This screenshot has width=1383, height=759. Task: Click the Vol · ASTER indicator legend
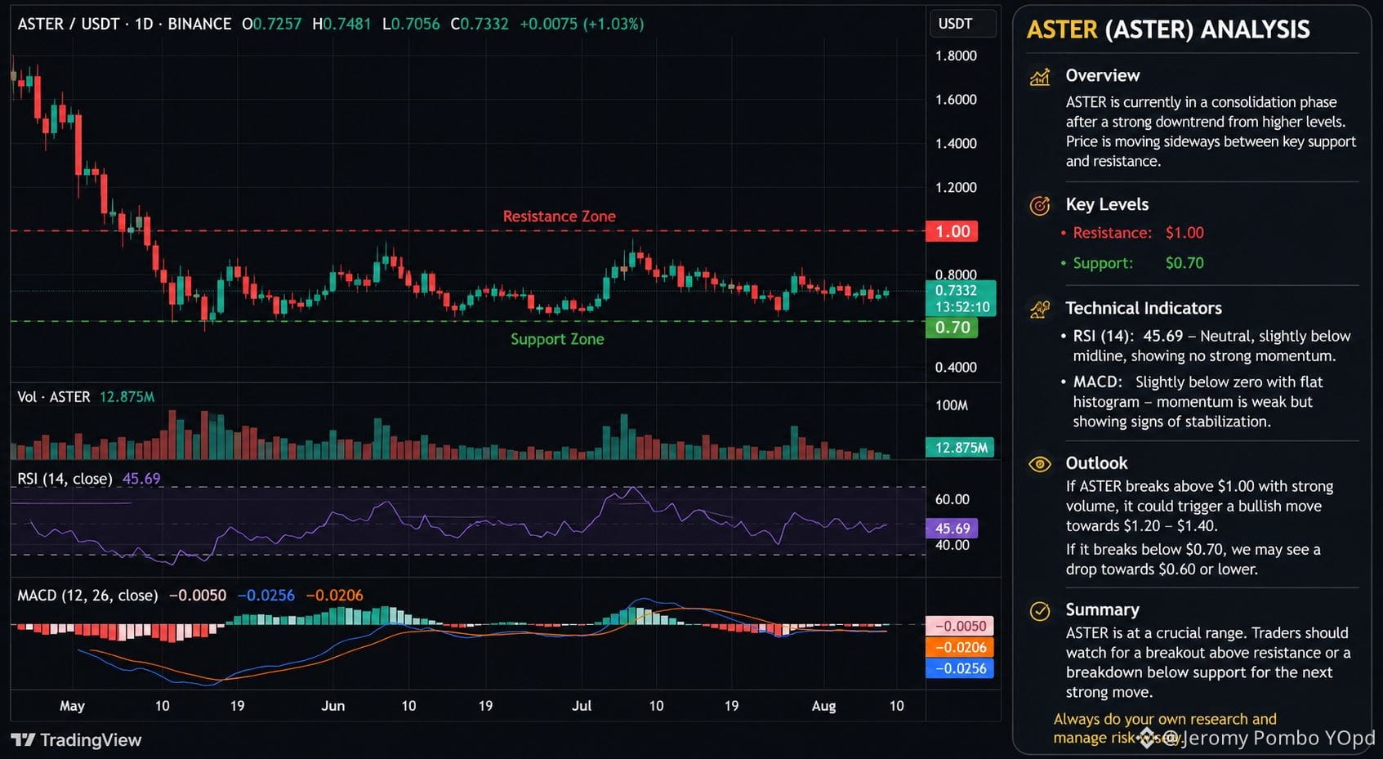pos(54,397)
